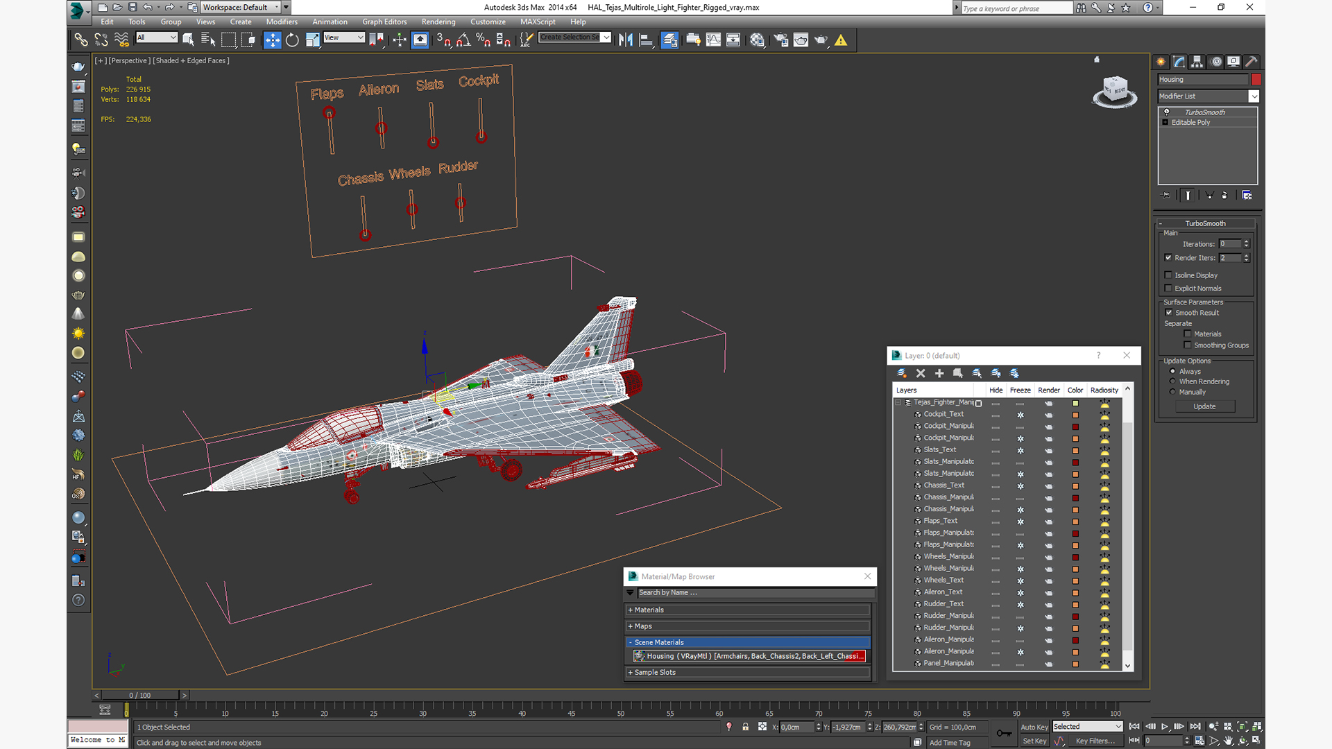This screenshot has width=1332, height=749.
Task: Open the Graph Editors menu
Action: [384, 21]
